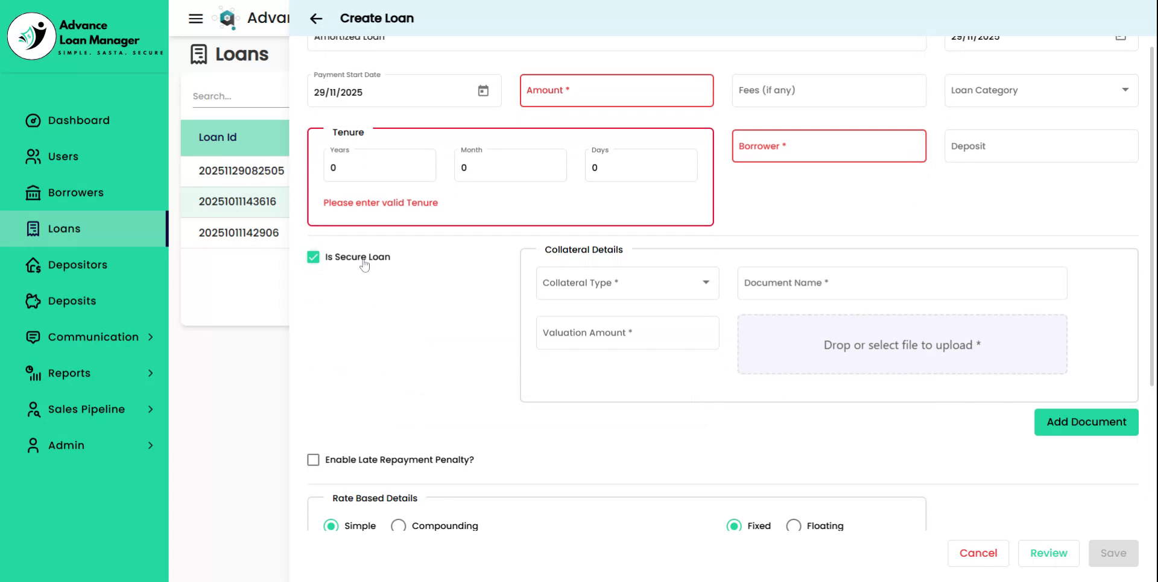Open the Loan Category dropdown
The image size is (1158, 582).
(x=1041, y=90)
